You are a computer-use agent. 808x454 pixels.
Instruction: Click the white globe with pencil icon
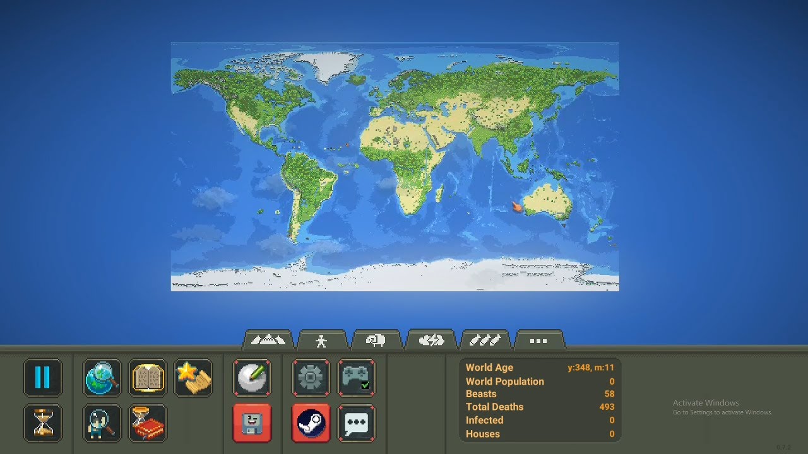pyautogui.click(x=252, y=378)
